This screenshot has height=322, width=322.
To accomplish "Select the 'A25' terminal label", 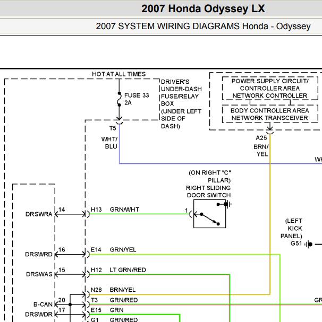I will click(x=261, y=138).
